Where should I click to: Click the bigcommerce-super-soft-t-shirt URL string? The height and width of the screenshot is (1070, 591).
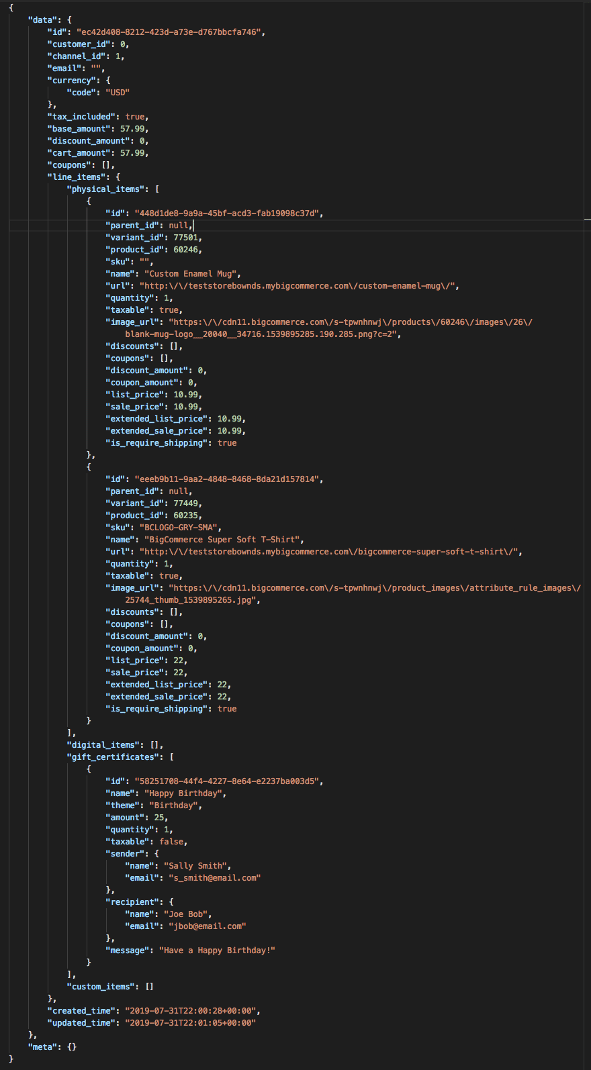(328, 552)
